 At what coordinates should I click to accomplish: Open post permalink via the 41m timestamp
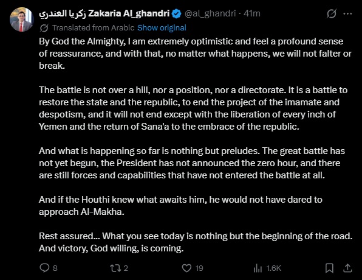(252, 13)
